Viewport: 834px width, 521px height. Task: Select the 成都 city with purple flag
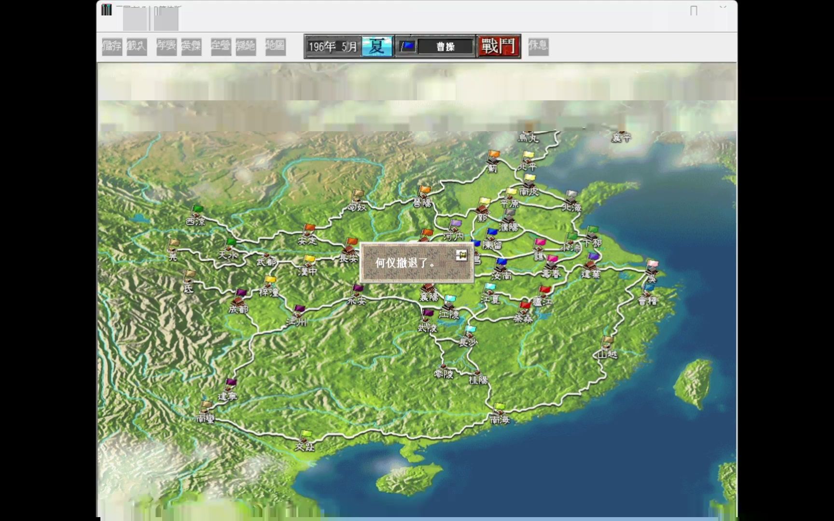(238, 302)
